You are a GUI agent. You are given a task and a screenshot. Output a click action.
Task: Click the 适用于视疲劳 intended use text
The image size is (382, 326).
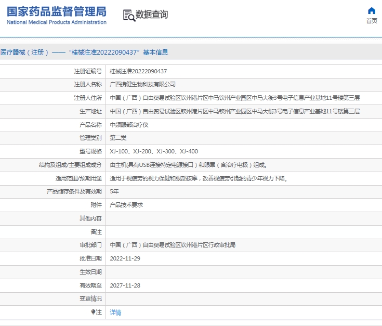coord(199,178)
